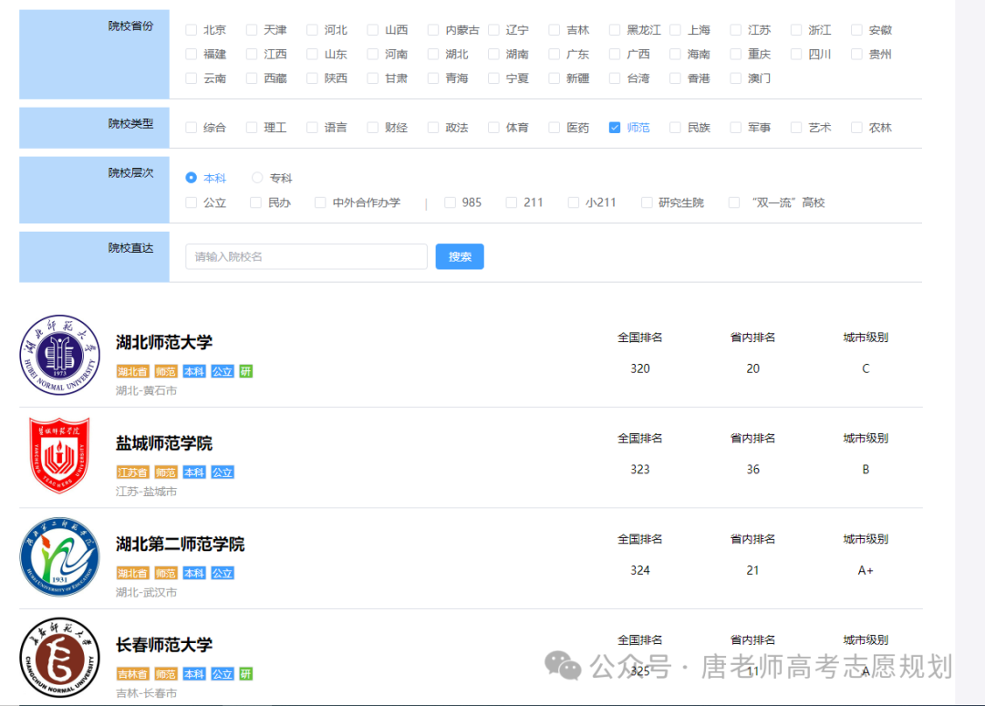This screenshot has width=985, height=706.
Task: Click the 院校省份 filter label
Action: (130, 26)
